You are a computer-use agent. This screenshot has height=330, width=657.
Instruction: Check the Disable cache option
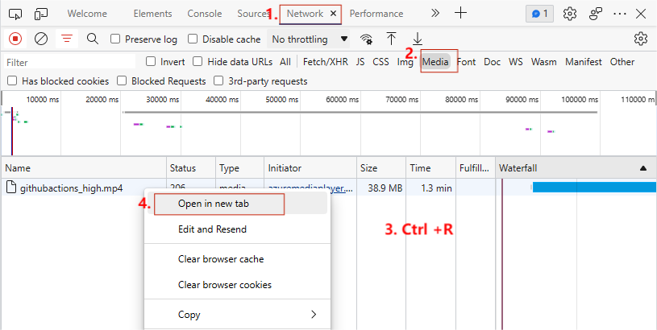[x=193, y=39]
